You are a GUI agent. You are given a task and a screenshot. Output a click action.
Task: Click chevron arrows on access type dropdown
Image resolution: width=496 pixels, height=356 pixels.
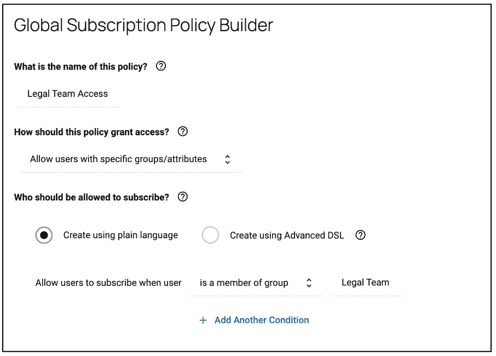coord(228,159)
